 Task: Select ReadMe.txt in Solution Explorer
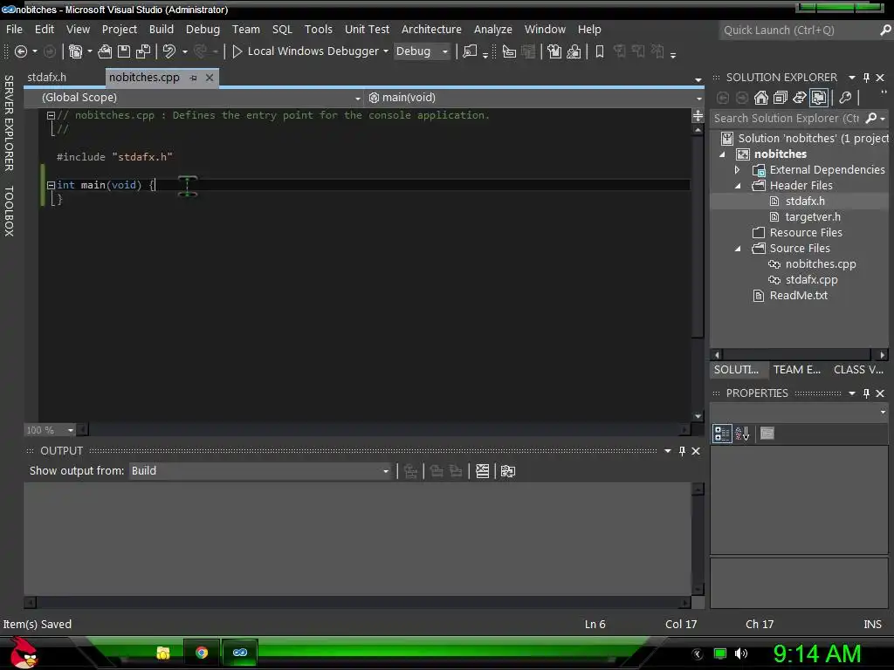798,296
